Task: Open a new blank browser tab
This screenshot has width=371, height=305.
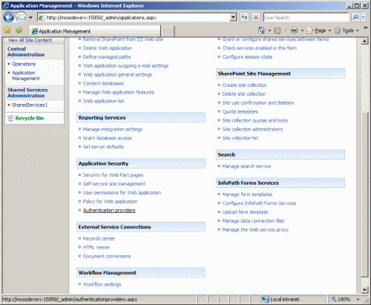Action: click(x=168, y=32)
